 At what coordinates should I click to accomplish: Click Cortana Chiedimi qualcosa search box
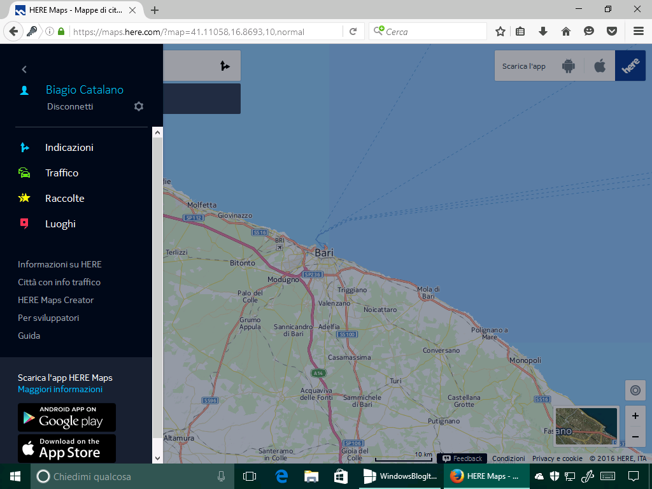click(132, 476)
